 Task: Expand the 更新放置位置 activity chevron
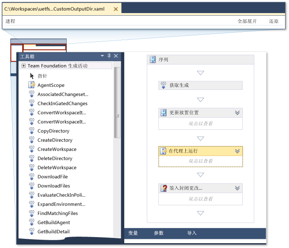(238, 112)
